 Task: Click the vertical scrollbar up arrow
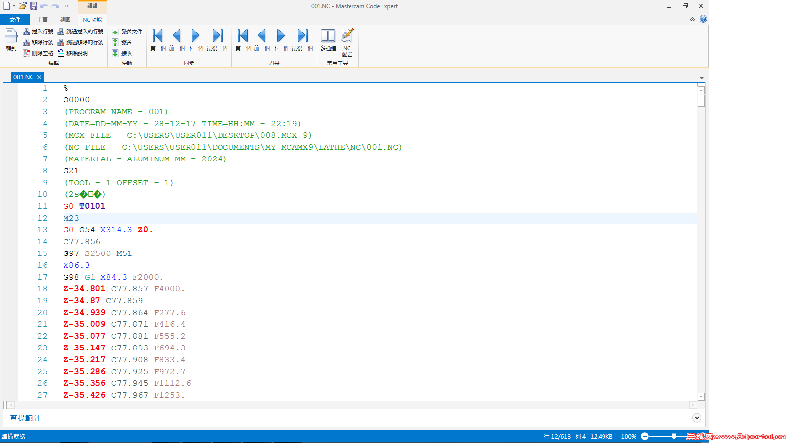click(701, 90)
